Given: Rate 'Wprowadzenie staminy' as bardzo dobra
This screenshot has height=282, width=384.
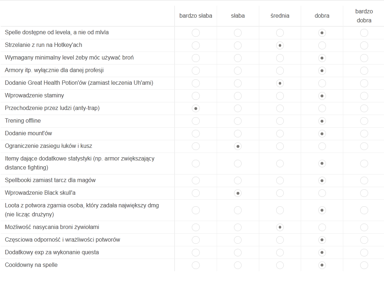Looking at the screenshot, I should [x=364, y=96].
